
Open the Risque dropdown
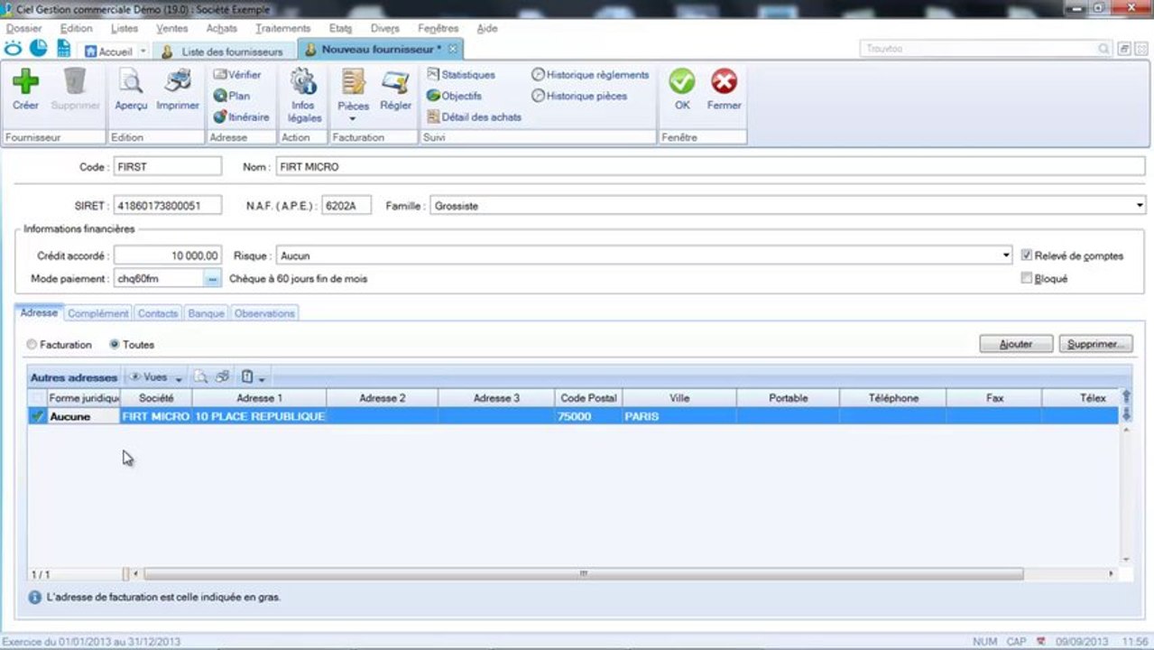pyautogui.click(x=1007, y=255)
